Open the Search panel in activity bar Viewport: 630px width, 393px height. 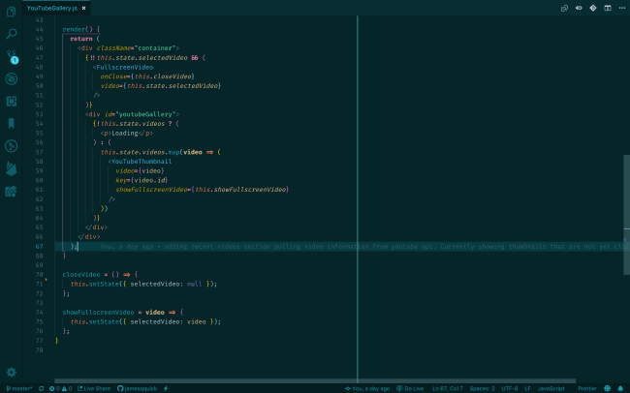(x=12, y=34)
